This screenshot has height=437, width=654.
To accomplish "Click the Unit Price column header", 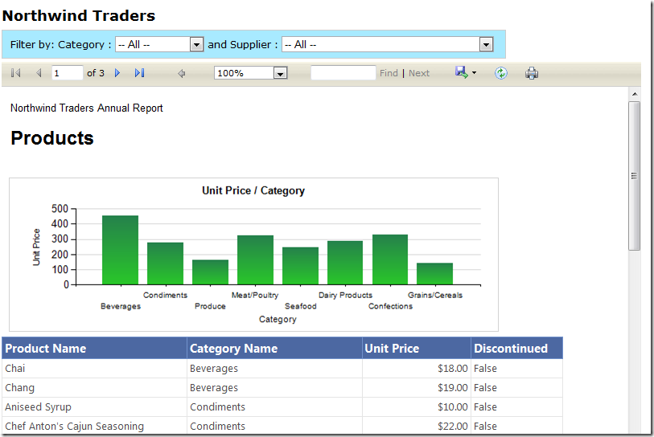I will tap(417, 349).
